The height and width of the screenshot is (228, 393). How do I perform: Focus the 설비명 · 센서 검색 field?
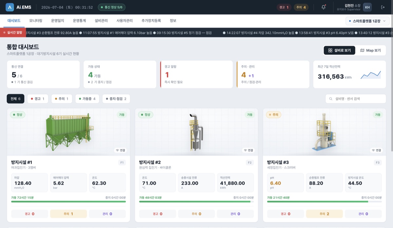point(356,99)
